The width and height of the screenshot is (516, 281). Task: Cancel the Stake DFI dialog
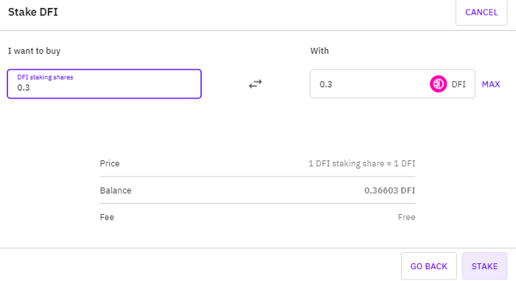click(x=481, y=13)
